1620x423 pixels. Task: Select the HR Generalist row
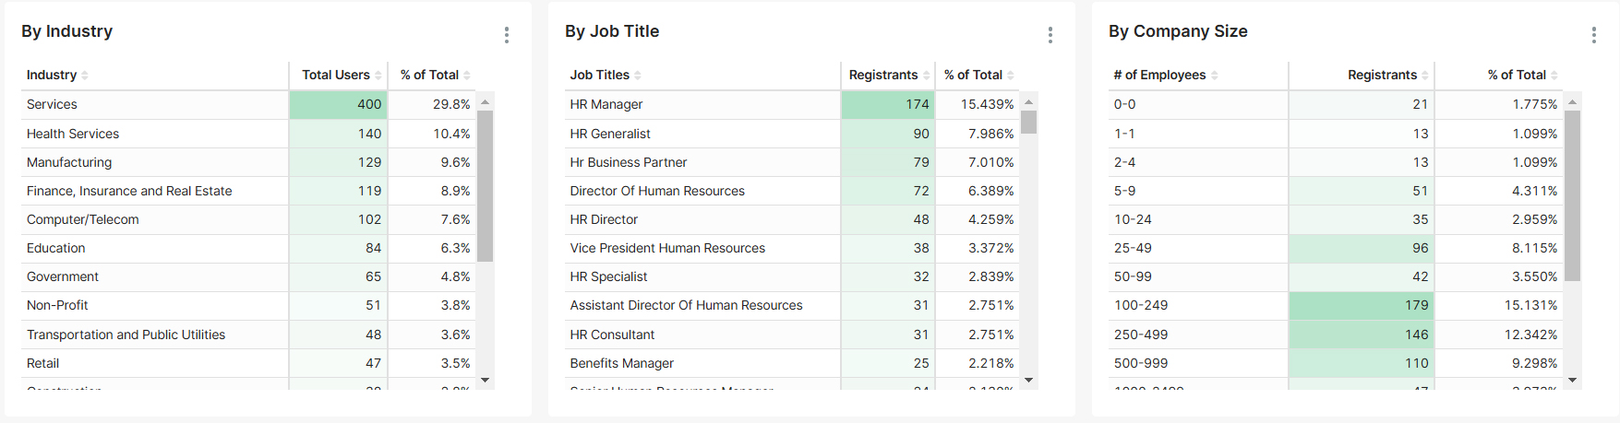pyautogui.click(x=793, y=134)
